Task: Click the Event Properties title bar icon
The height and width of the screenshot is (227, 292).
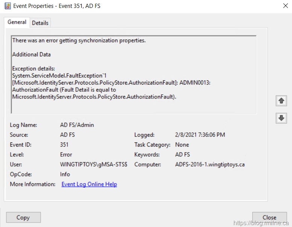Action: coord(7,6)
